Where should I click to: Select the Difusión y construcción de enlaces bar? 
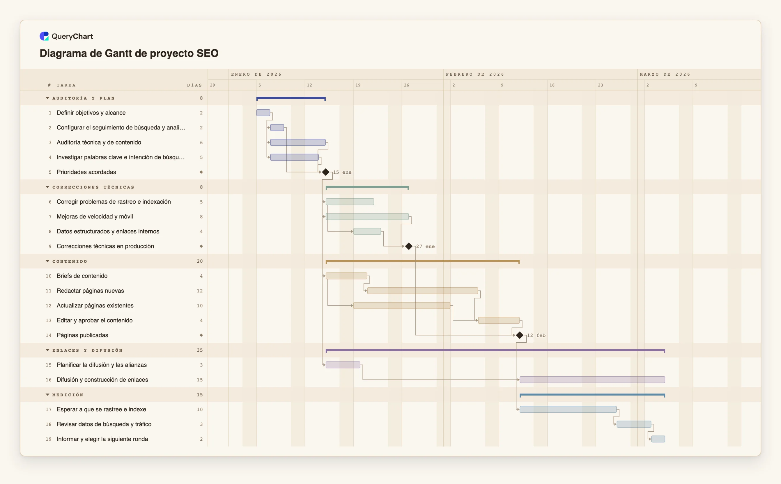pyautogui.click(x=592, y=380)
